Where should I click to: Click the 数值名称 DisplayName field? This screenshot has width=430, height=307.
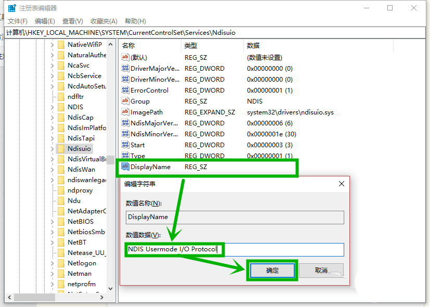pos(234,218)
